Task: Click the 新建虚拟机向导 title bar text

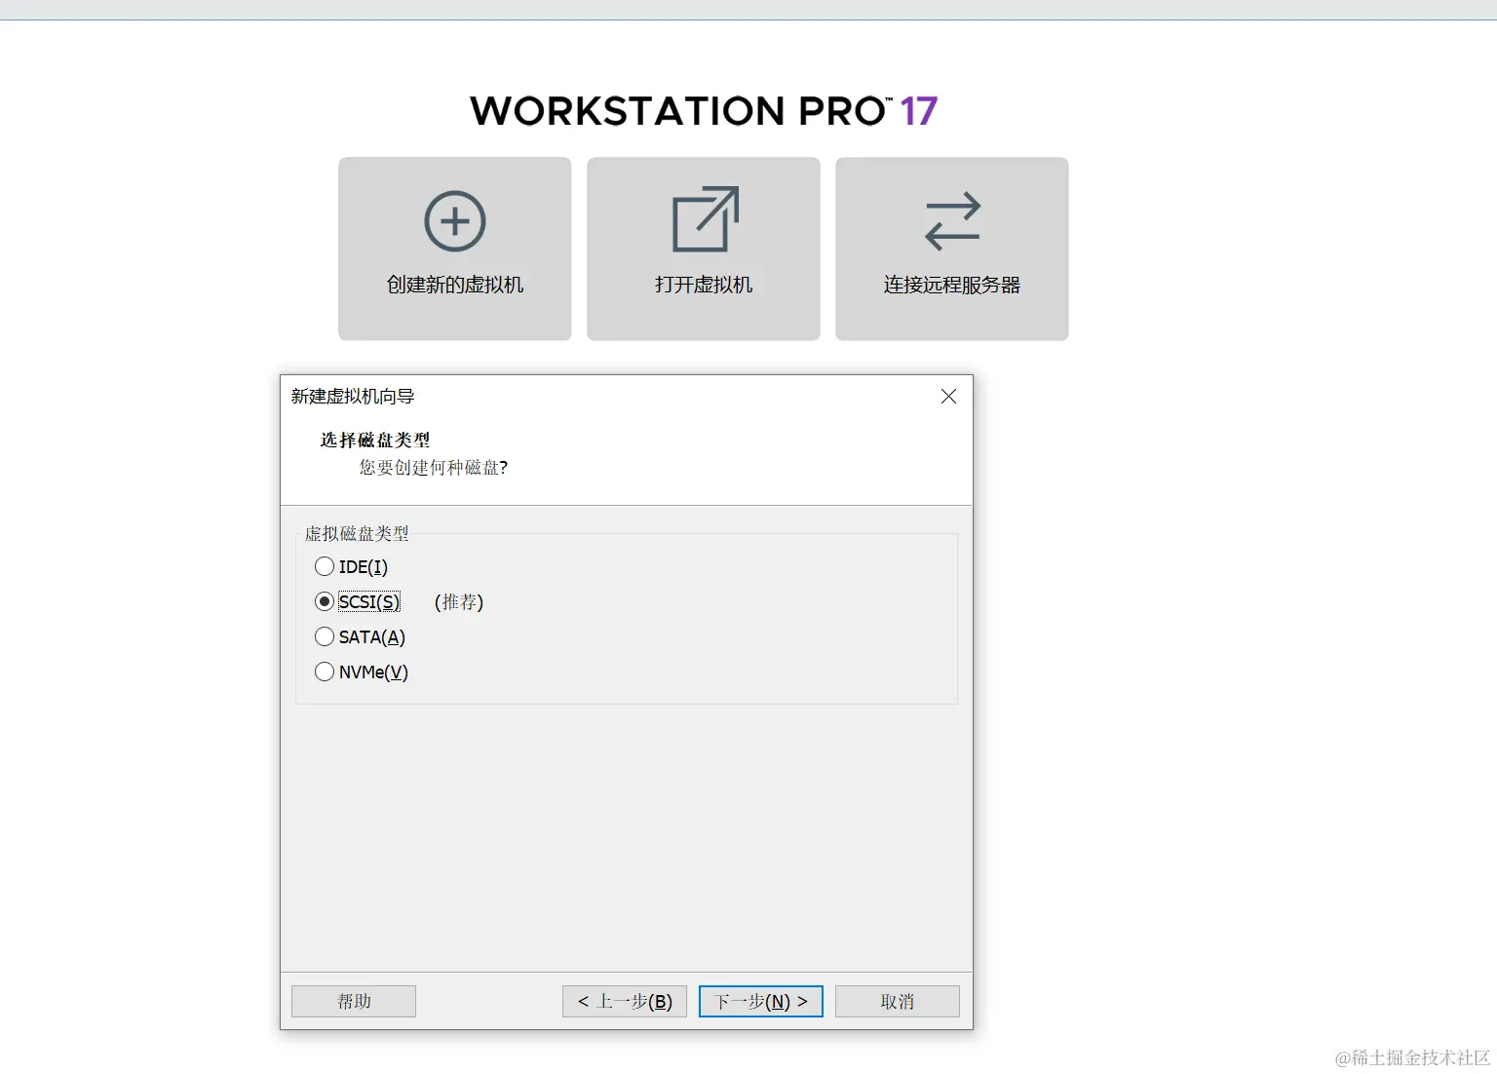Action: pyautogui.click(x=353, y=397)
